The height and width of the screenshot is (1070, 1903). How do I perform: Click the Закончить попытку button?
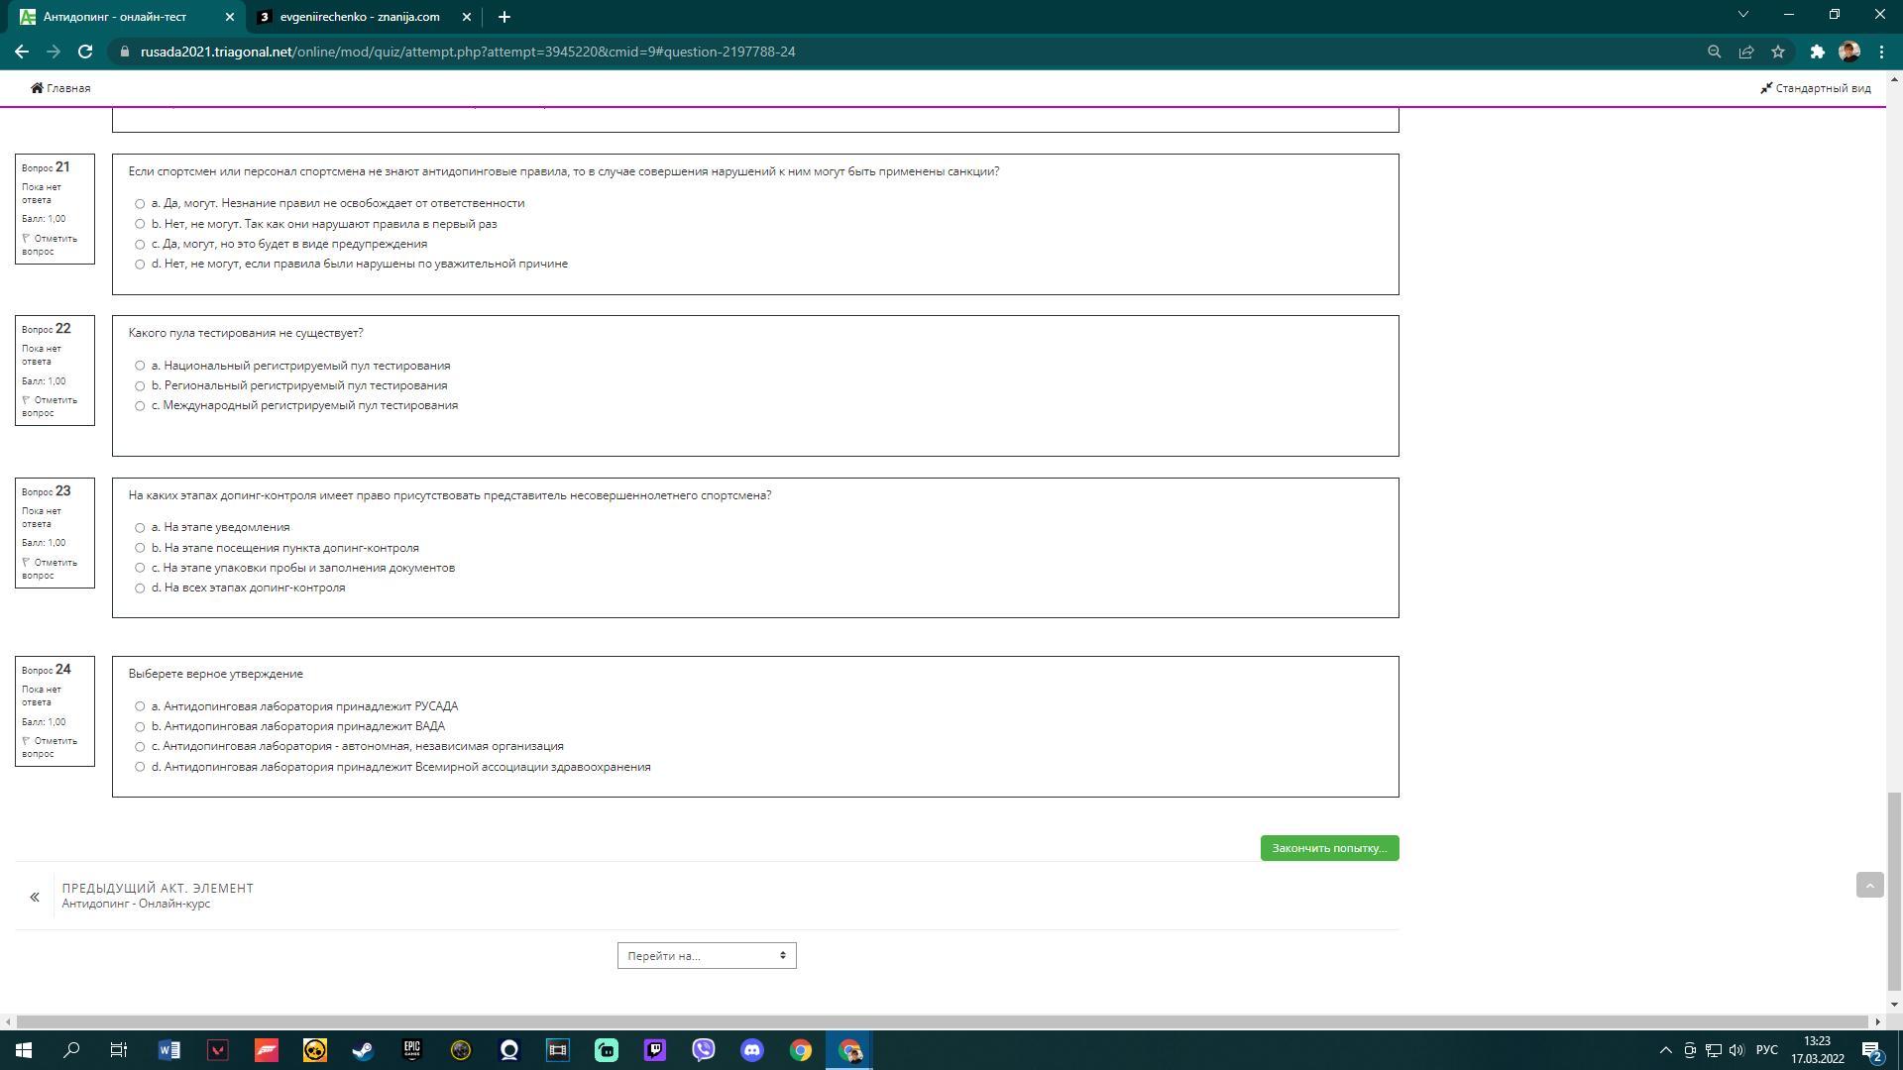tap(1328, 848)
